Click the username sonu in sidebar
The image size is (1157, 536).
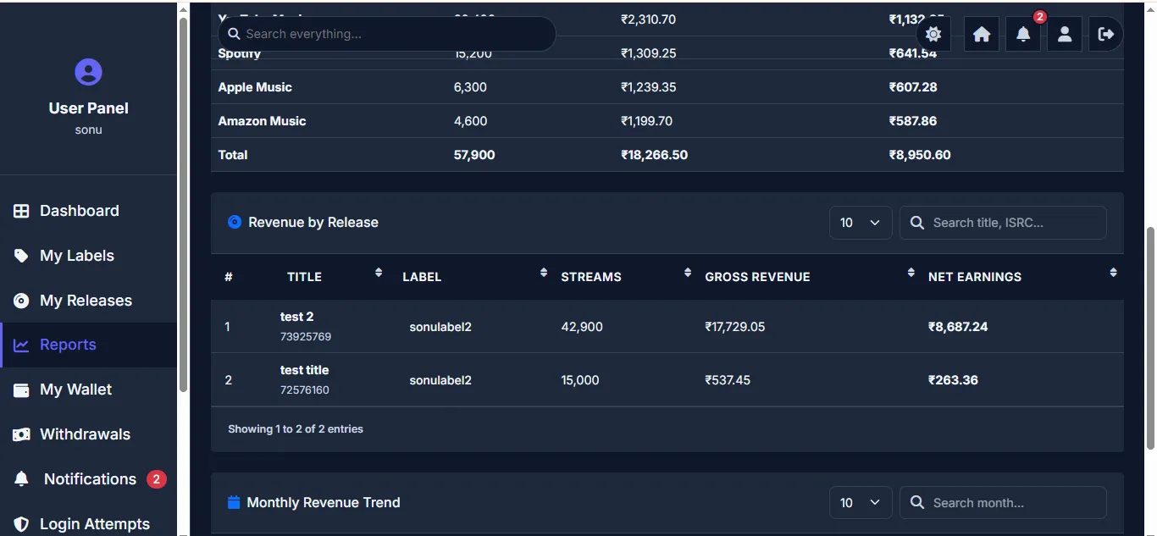click(88, 130)
